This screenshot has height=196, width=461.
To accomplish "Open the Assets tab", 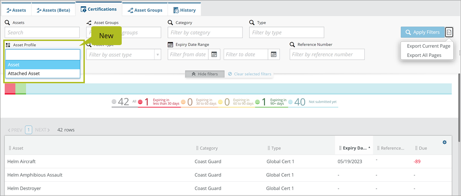I will click(16, 10).
